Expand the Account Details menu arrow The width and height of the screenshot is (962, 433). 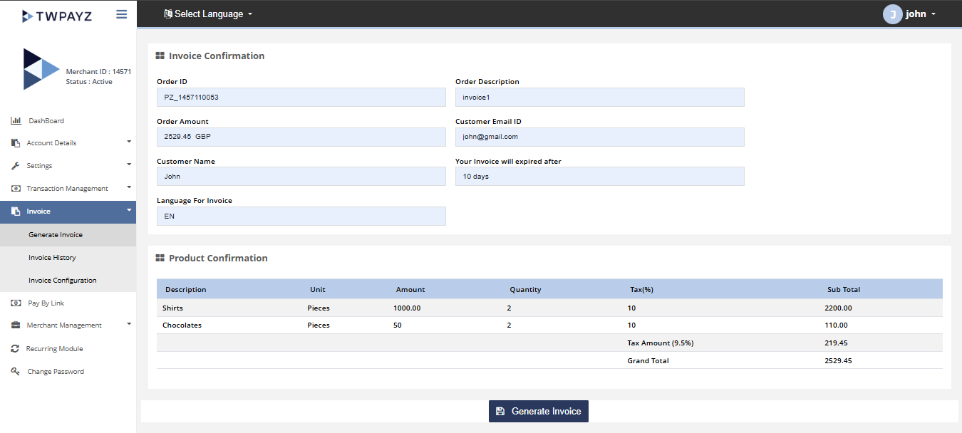(x=129, y=142)
